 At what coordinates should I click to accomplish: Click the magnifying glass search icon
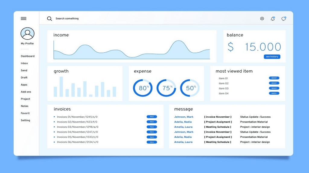click(x=49, y=19)
